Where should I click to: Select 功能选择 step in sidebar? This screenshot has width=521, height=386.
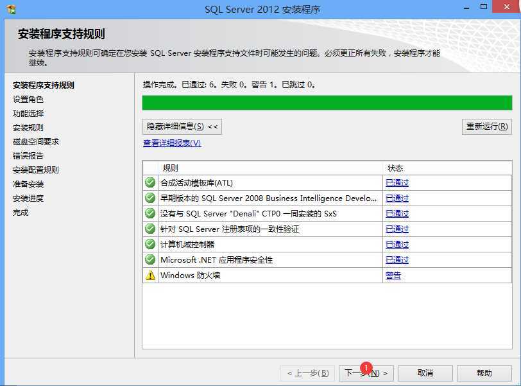point(28,114)
